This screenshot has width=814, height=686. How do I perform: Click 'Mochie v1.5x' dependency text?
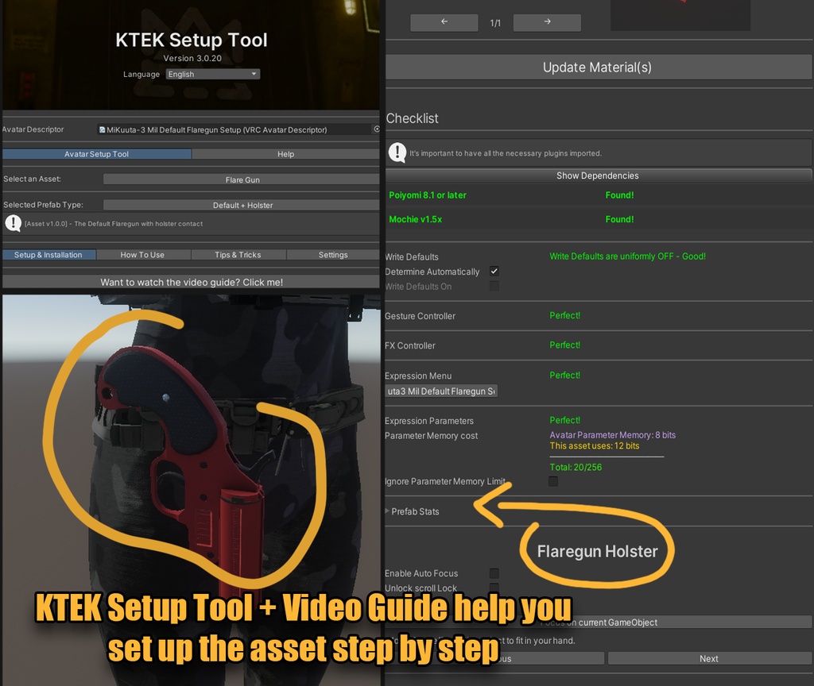tap(415, 219)
